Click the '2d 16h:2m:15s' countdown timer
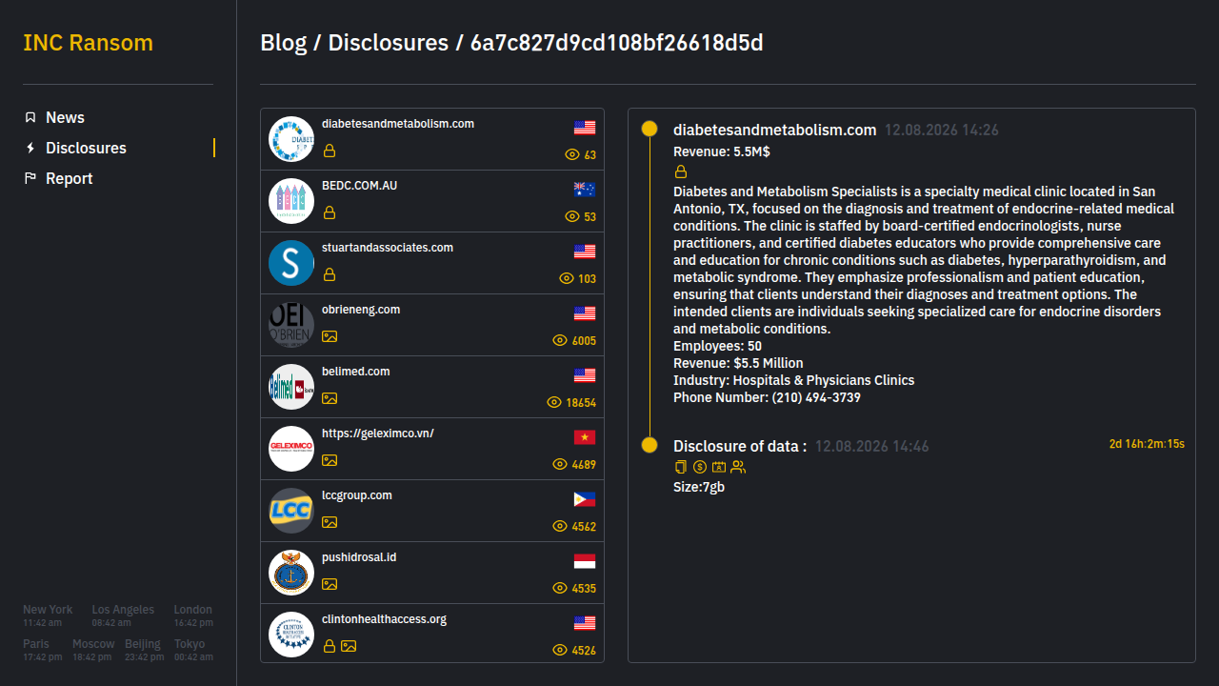Screen dimensions: 1219x686 (x=1147, y=444)
